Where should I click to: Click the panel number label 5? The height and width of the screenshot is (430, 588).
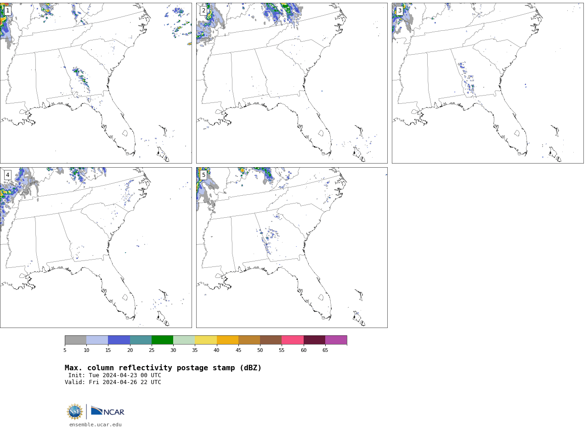204,175
